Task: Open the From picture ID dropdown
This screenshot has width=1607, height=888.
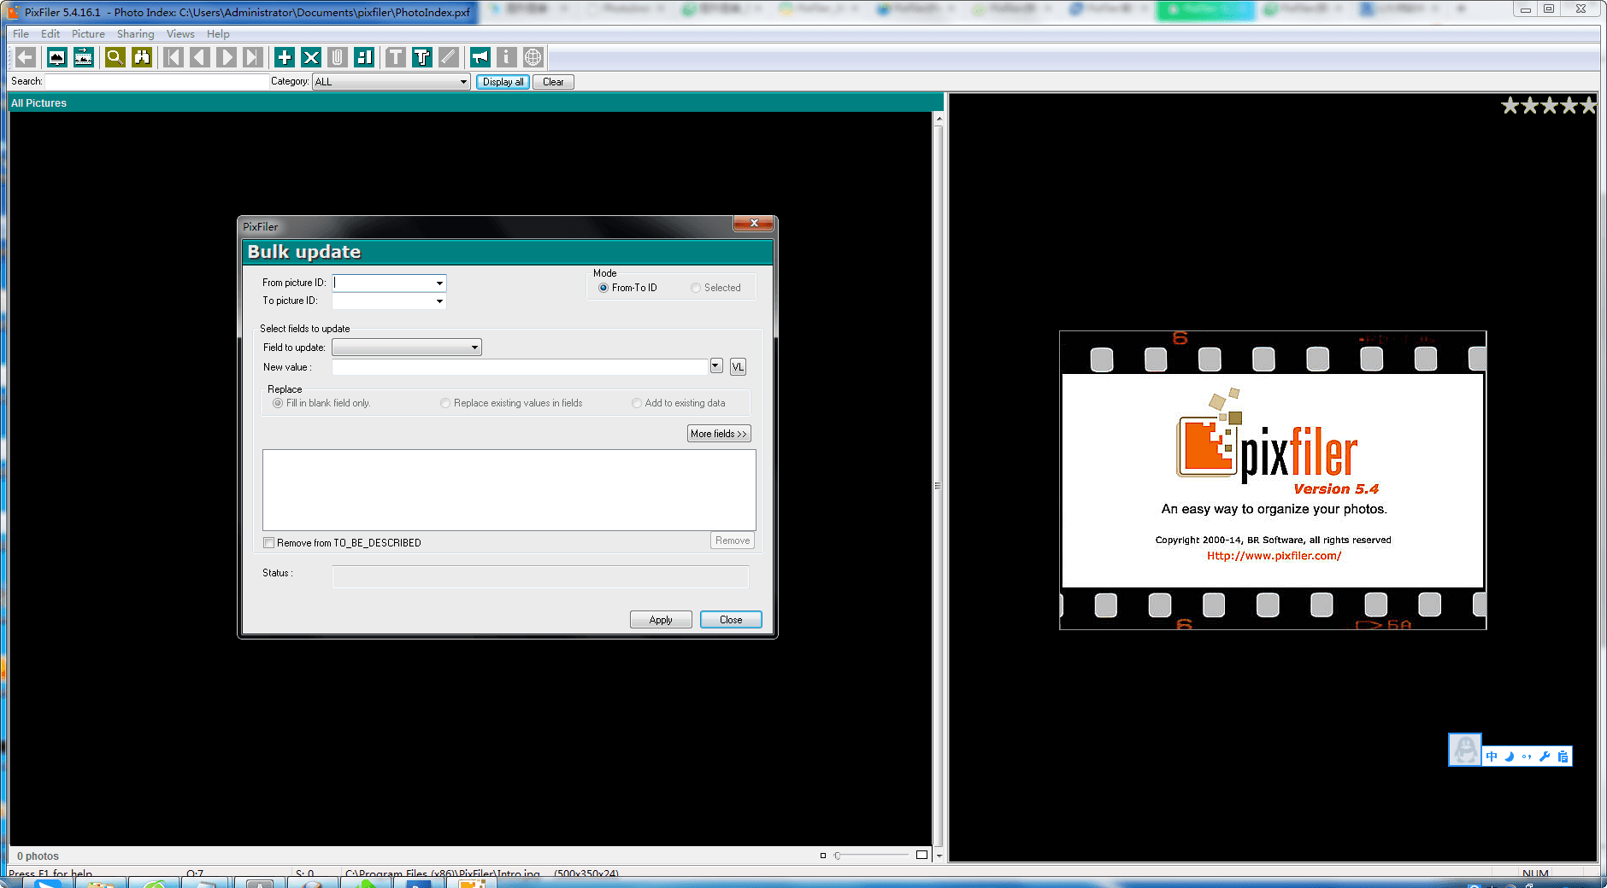Action: click(x=439, y=283)
